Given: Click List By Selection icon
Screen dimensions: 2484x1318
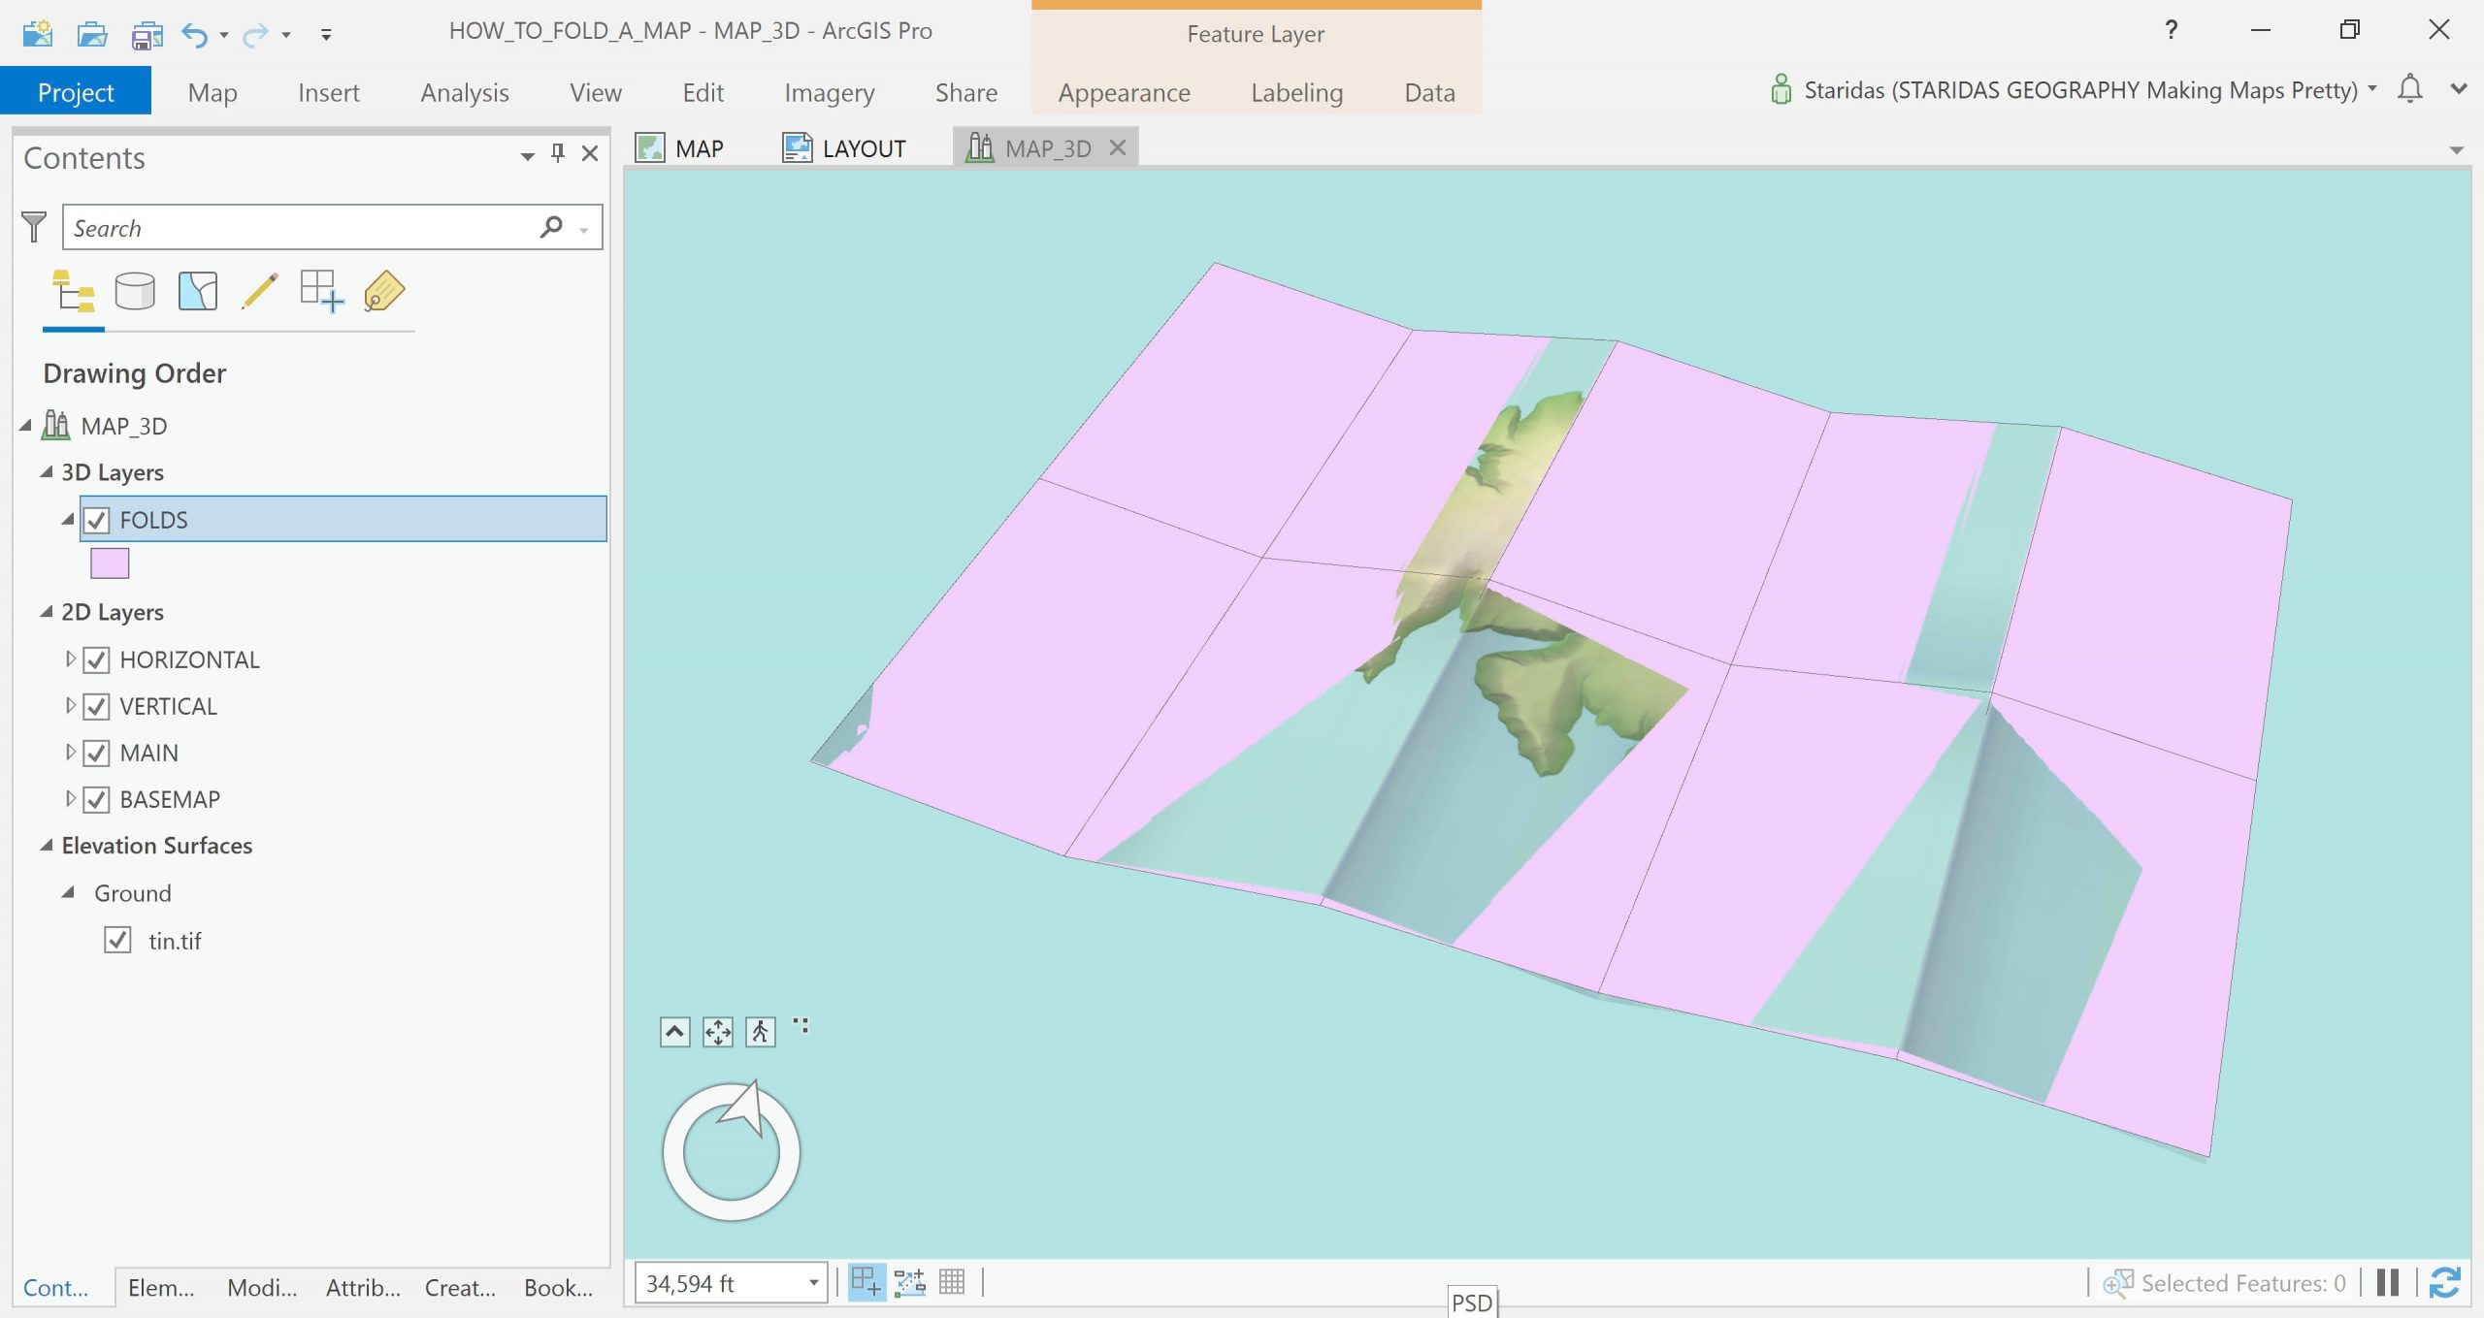Looking at the screenshot, I should (198, 291).
